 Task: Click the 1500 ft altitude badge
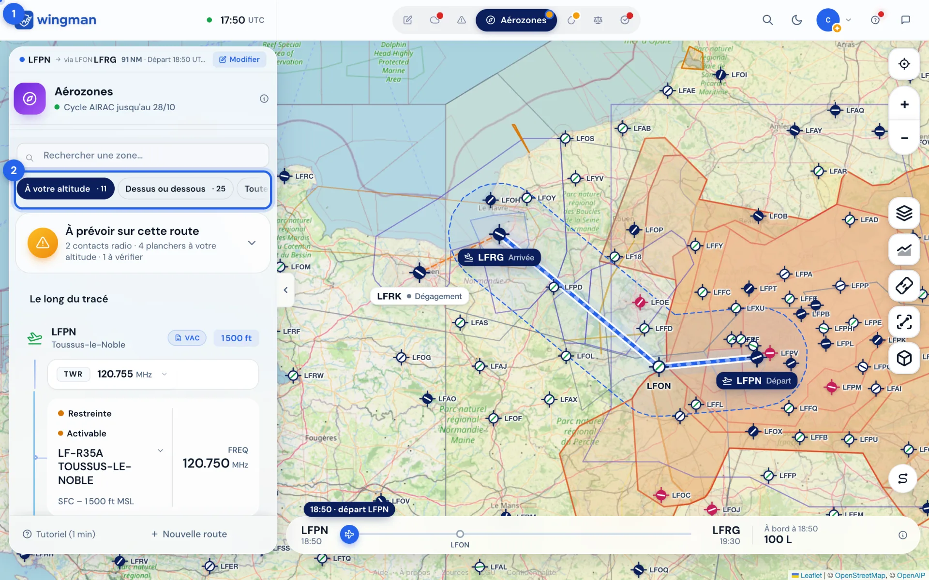pyautogui.click(x=236, y=338)
